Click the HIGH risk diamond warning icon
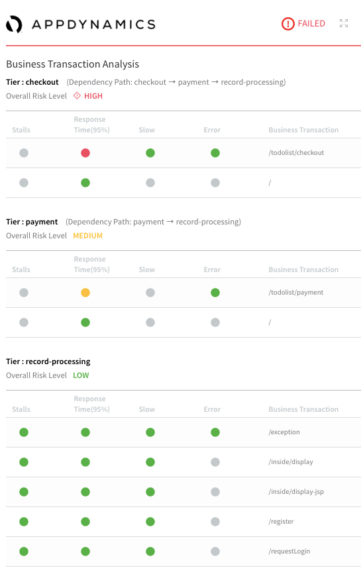 (77, 96)
